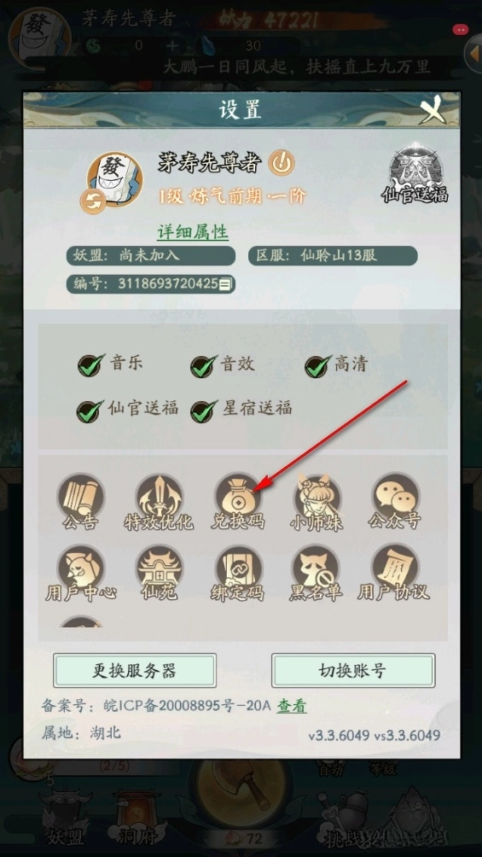Click the 切换账号 switch account button
This screenshot has width=482, height=857.
point(353,670)
